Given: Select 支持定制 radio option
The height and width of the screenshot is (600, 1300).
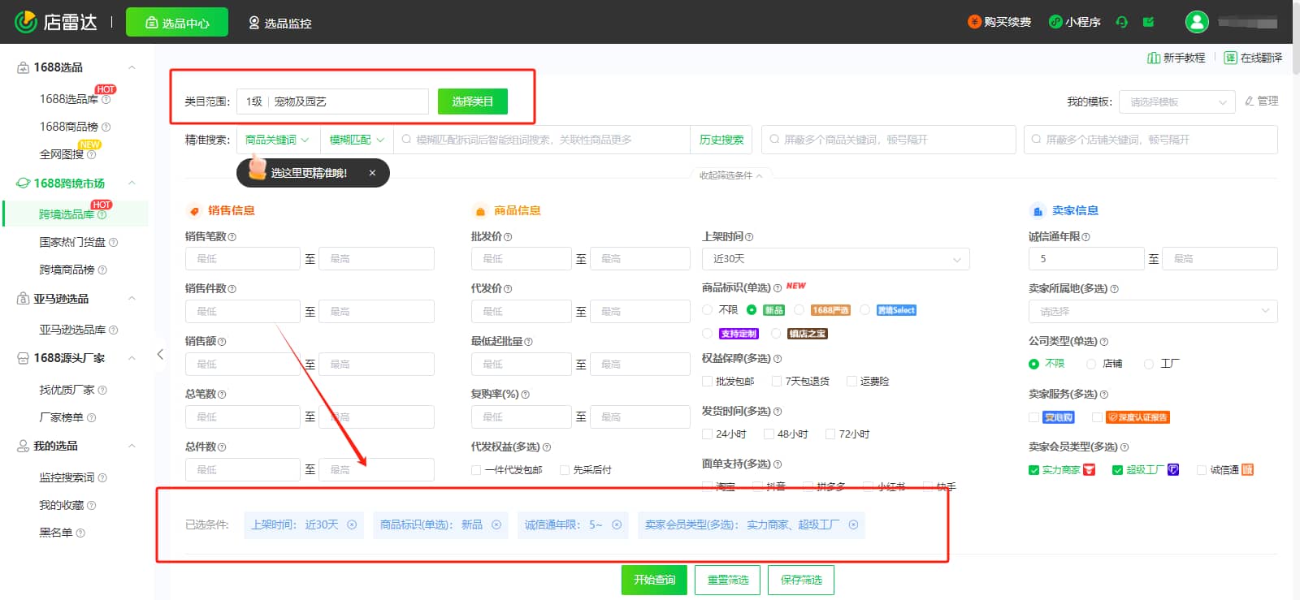Looking at the screenshot, I should (x=707, y=334).
